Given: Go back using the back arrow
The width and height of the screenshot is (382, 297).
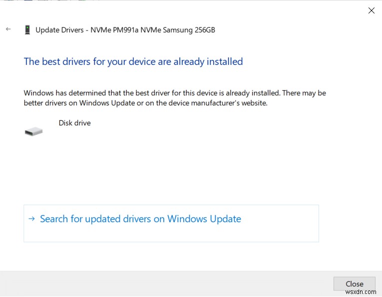Looking at the screenshot, I should click(8, 29).
